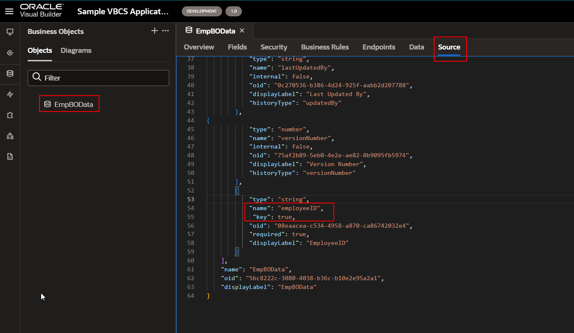Screen dimensions: 574x333
Task: Open Web Applications in the sidebar
Action: click(x=10, y=32)
